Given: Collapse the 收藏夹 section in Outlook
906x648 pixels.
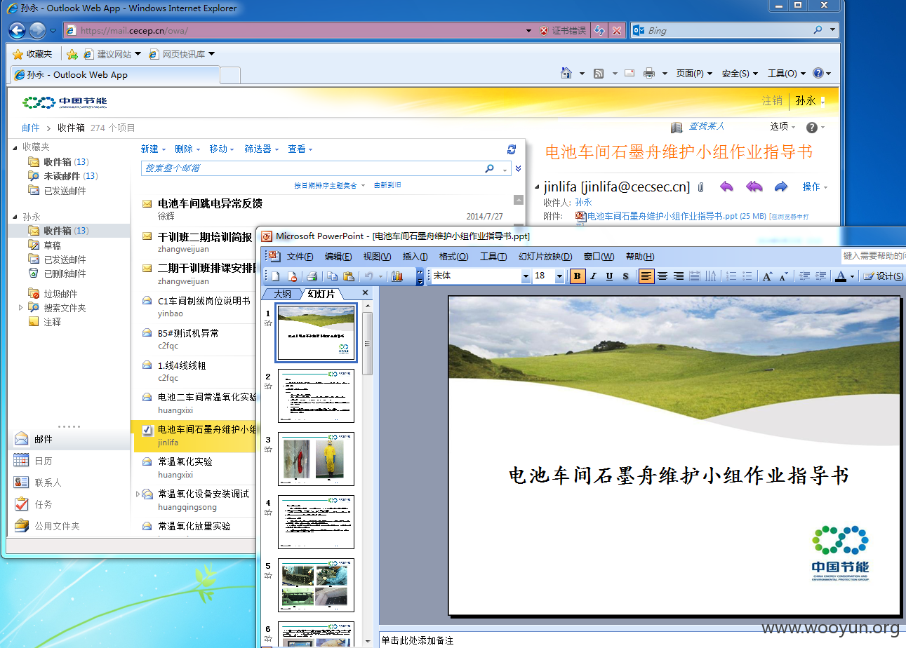Looking at the screenshot, I should point(15,147).
